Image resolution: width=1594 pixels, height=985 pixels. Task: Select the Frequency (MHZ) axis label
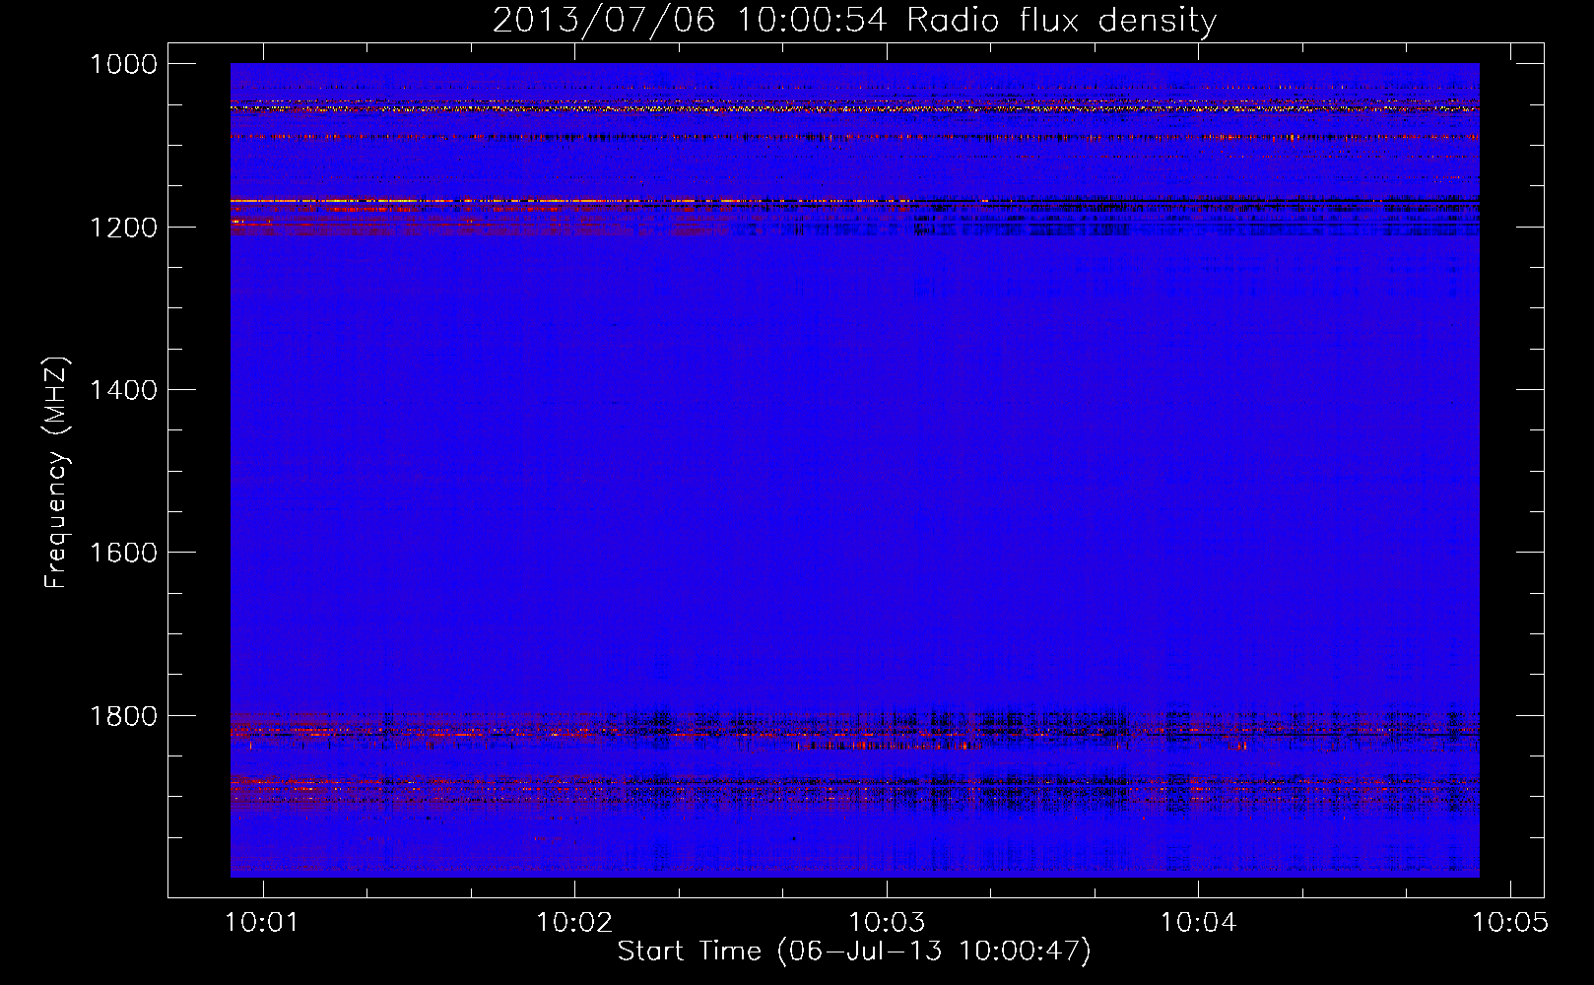(x=56, y=473)
